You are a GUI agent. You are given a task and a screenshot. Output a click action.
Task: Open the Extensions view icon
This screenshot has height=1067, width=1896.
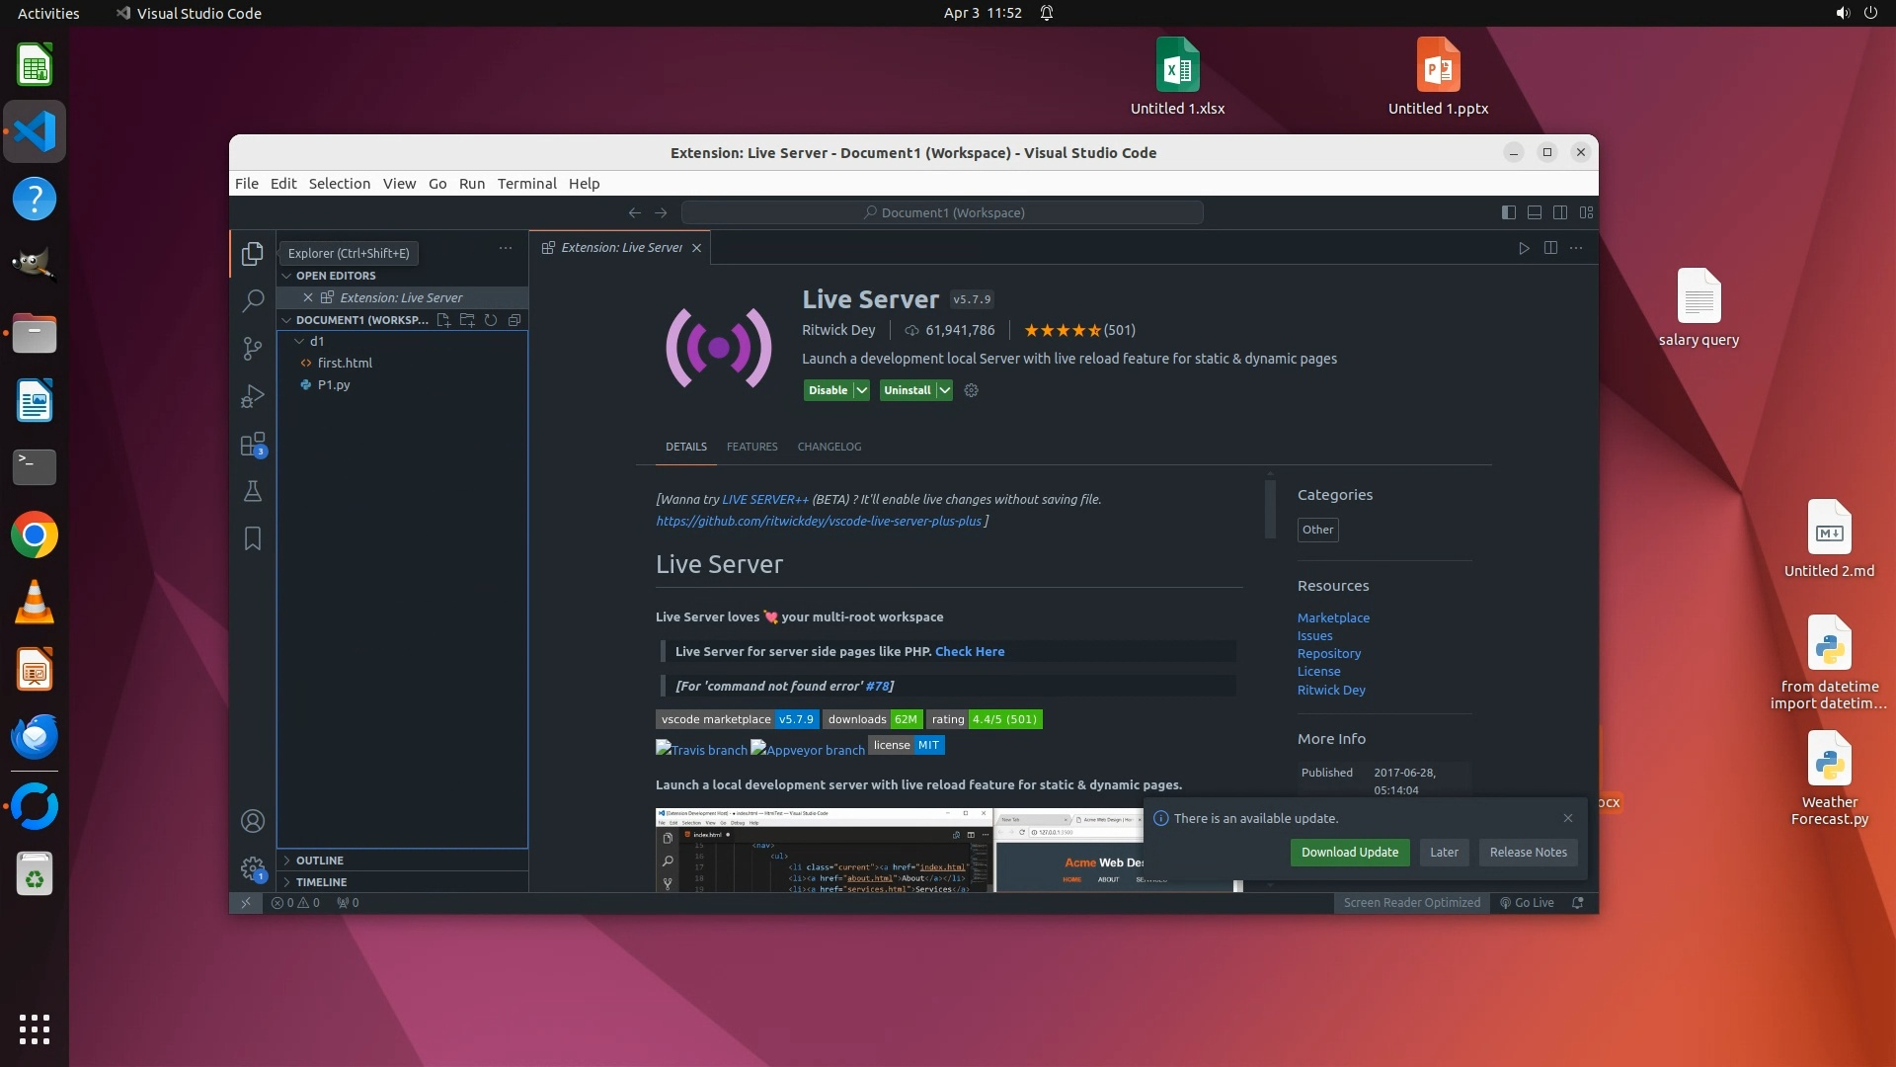(253, 445)
